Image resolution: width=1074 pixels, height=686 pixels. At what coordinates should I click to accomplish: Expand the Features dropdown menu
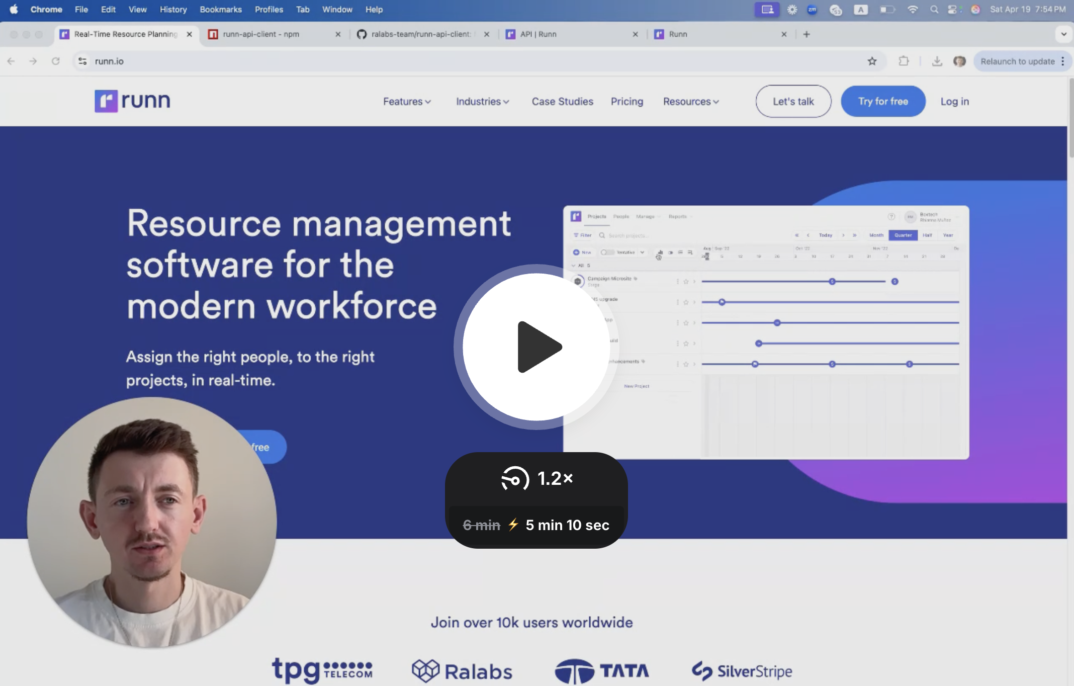[x=407, y=102]
